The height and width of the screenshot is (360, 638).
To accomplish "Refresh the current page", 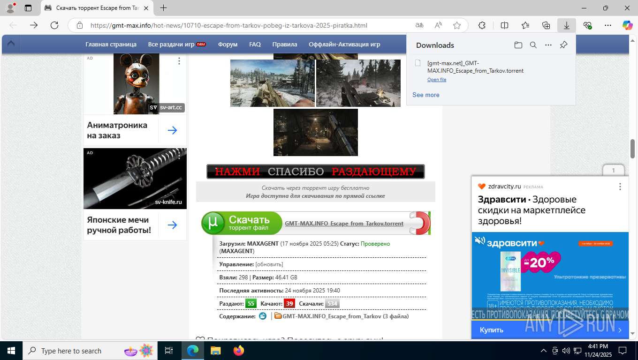I will 54,25.
